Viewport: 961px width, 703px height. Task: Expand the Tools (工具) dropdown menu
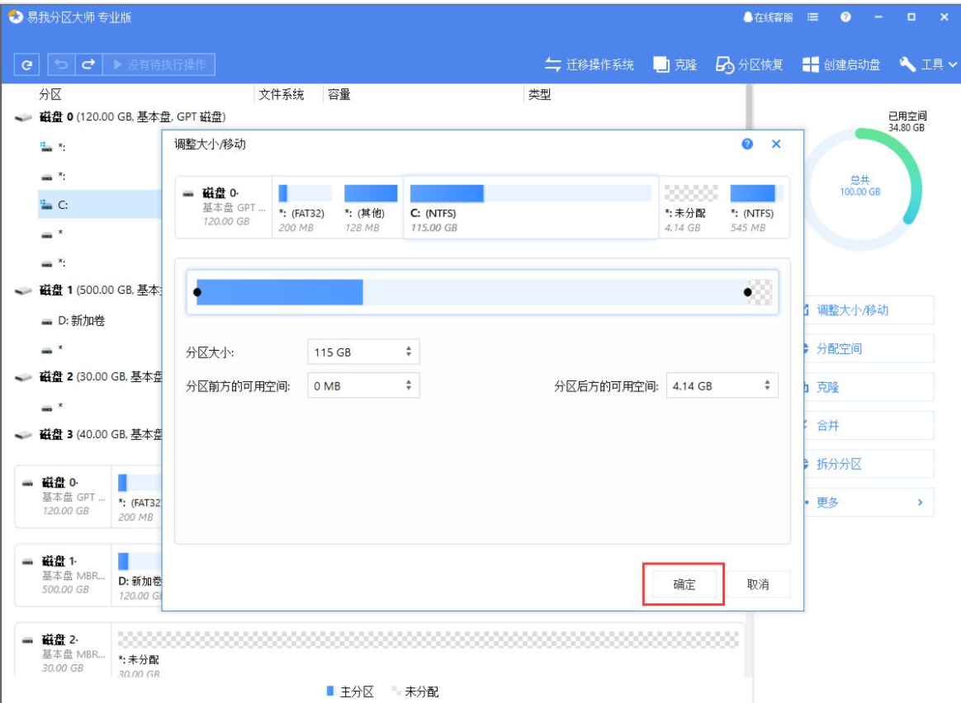point(928,64)
